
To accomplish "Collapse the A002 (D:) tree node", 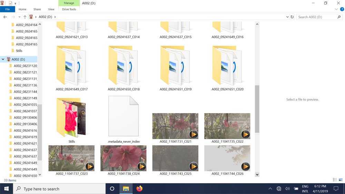I will pos(3,59).
